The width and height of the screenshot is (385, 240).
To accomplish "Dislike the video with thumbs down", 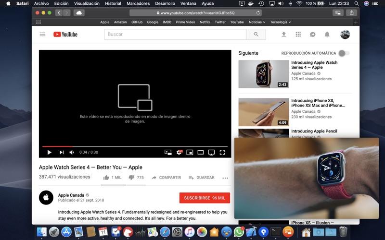I will pyautogui.click(x=136, y=178).
